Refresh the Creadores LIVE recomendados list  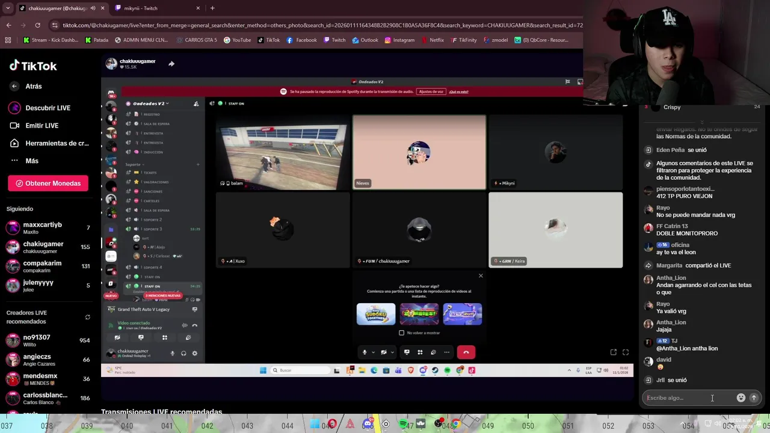tap(88, 317)
